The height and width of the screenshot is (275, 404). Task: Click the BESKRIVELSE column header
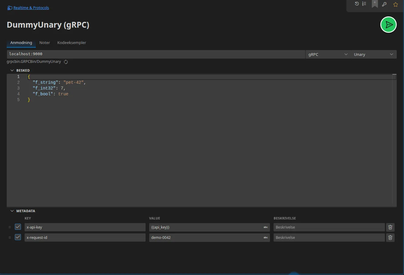tap(284, 218)
